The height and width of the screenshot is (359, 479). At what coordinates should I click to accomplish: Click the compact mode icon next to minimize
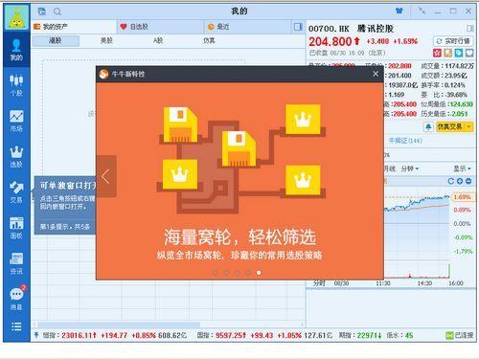(422, 11)
